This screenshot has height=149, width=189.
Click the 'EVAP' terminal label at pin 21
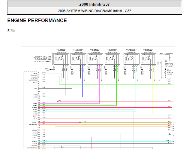pyautogui.click(x=35, y=116)
